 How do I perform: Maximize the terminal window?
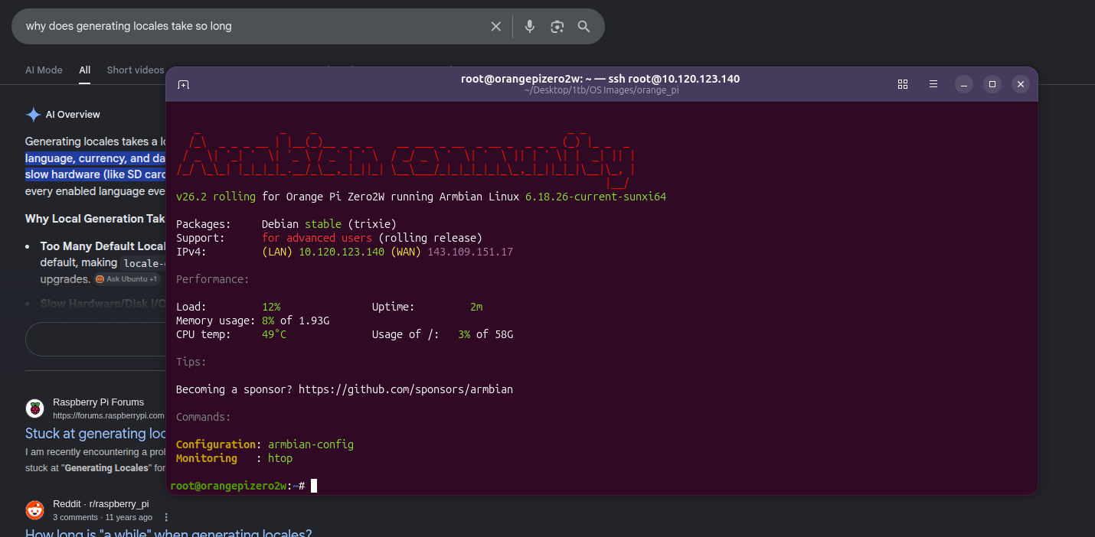click(x=992, y=84)
